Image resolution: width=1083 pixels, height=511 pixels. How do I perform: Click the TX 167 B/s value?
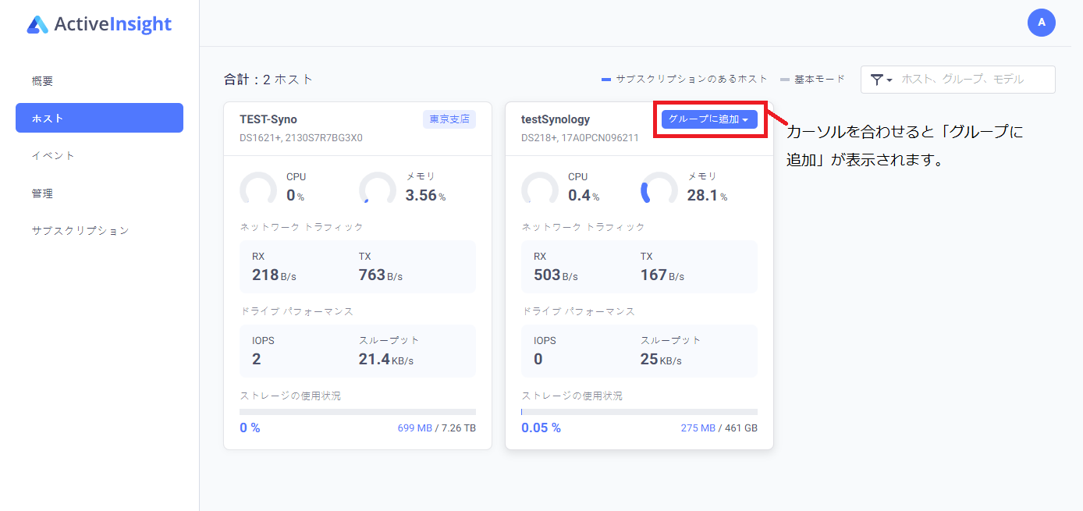[662, 275]
